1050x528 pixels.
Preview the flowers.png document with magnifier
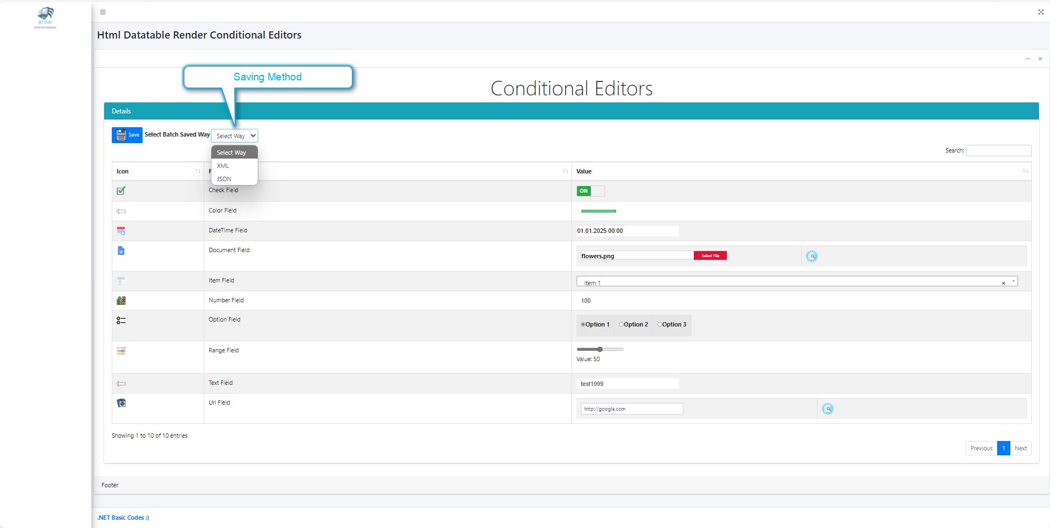click(x=812, y=256)
